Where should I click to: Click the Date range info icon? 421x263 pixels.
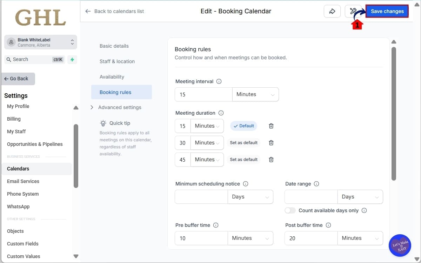coord(316,184)
